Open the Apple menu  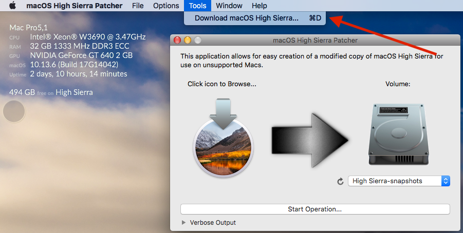(12, 6)
